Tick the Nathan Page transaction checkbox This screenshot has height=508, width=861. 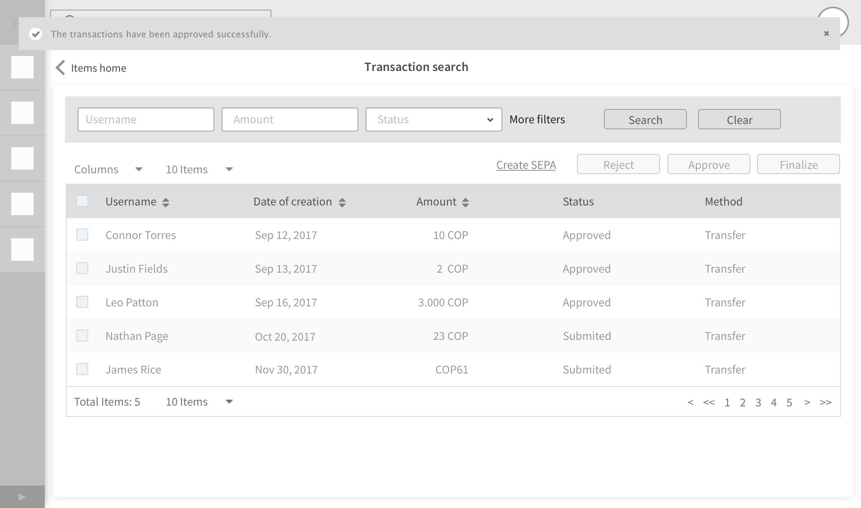tap(82, 336)
